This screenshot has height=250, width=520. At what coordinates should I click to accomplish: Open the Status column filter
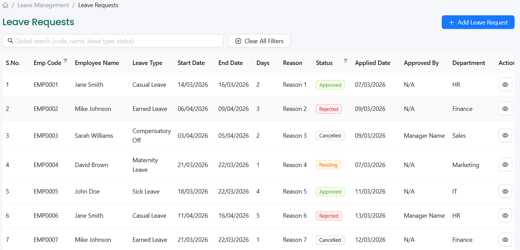[x=346, y=61]
